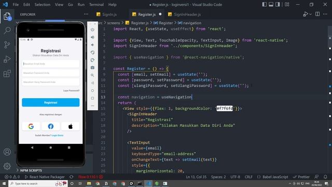Click React Native Packager in status bar

point(45,177)
